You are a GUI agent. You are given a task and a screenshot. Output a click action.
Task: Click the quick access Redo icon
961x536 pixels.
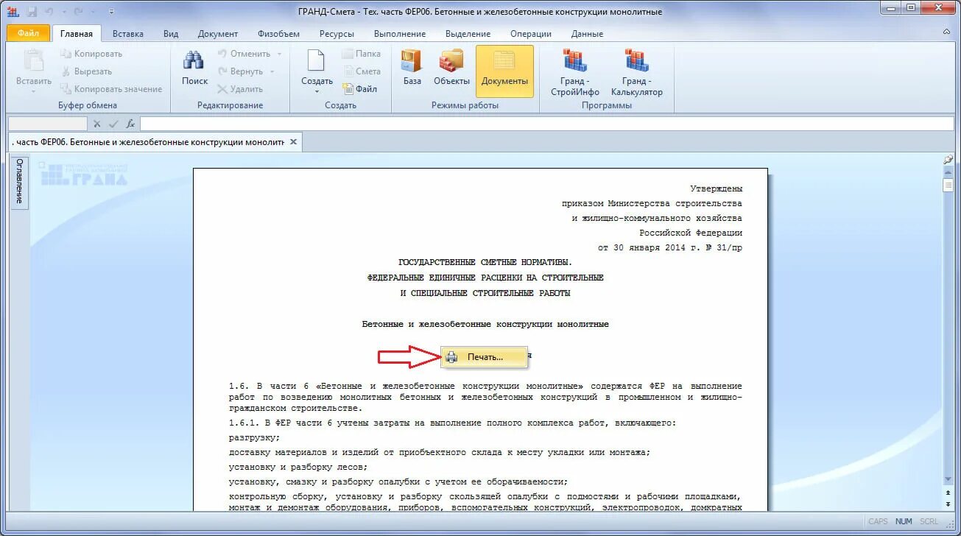(78, 12)
